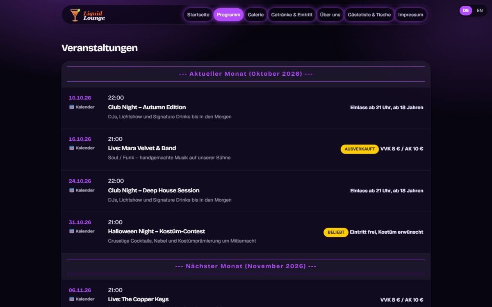
Task: Click the Nächster Monat (November 2026) header
Action: (246, 266)
